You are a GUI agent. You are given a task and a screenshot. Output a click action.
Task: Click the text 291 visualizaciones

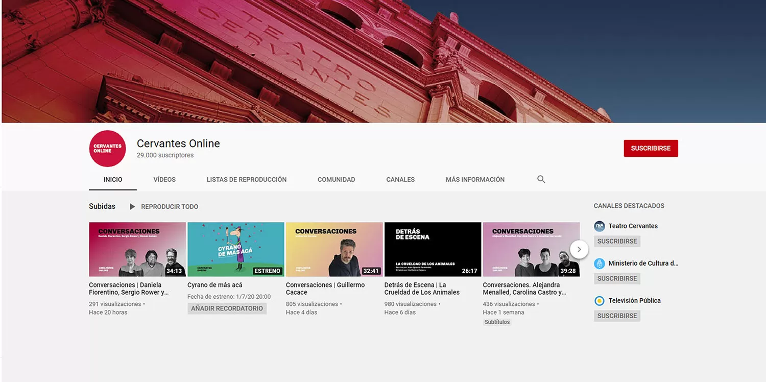pyautogui.click(x=115, y=304)
